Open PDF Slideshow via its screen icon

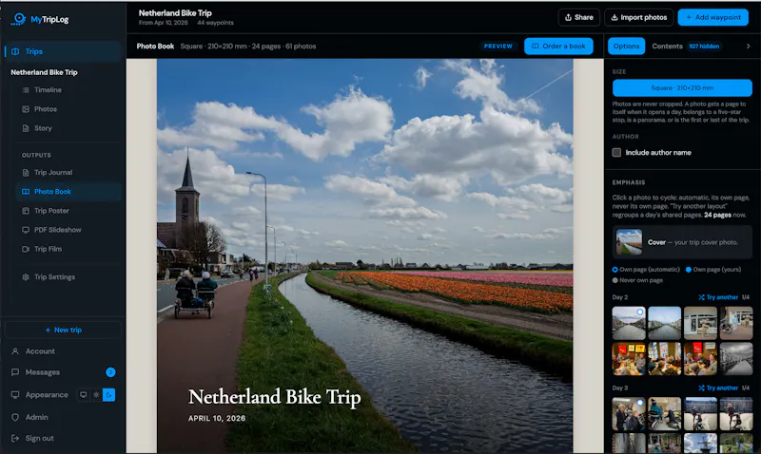click(26, 230)
